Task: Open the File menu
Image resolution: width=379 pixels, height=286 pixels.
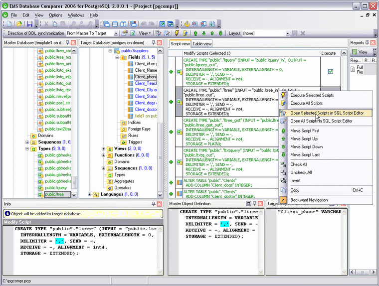Action: (14, 15)
